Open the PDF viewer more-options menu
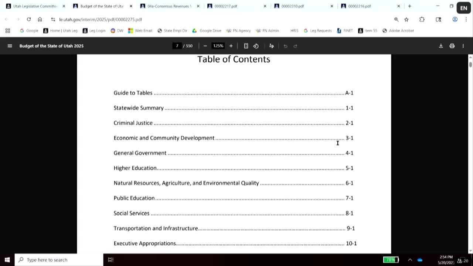The image size is (473, 266). pyautogui.click(x=463, y=46)
